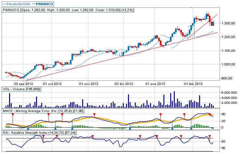242x153 pixels.
Task: Click the red MACD marker near 01 nov 2012
Action: point(94,115)
